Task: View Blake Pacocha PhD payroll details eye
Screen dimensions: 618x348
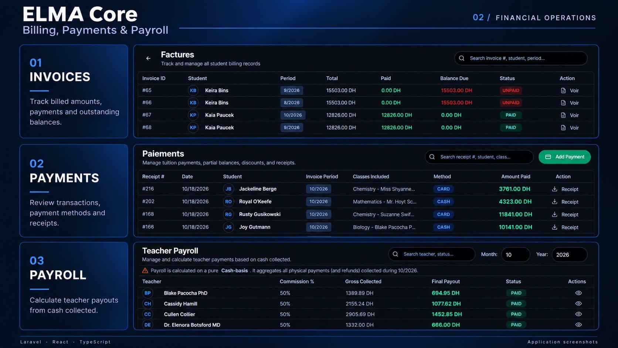Action: pyautogui.click(x=578, y=293)
